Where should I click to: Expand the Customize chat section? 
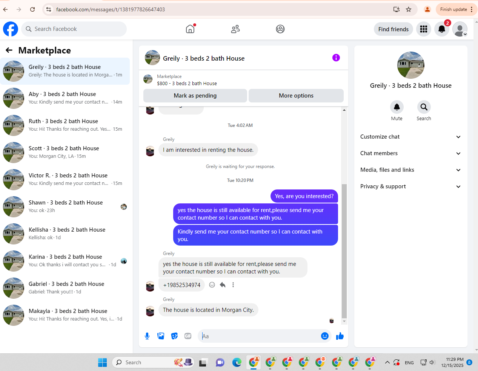click(410, 137)
